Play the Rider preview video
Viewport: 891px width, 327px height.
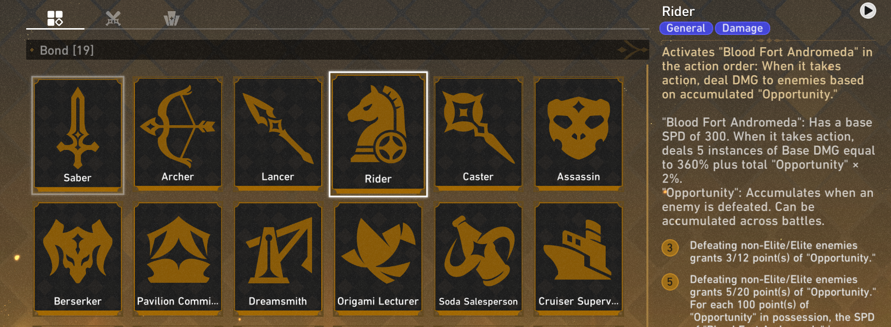[868, 11]
